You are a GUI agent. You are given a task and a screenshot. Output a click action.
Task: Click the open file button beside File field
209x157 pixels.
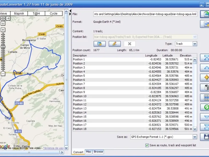click(x=205, y=14)
